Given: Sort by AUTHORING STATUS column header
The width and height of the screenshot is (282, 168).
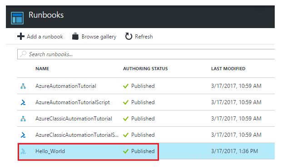Looking at the screenshot, I should [x=145, y=69].
